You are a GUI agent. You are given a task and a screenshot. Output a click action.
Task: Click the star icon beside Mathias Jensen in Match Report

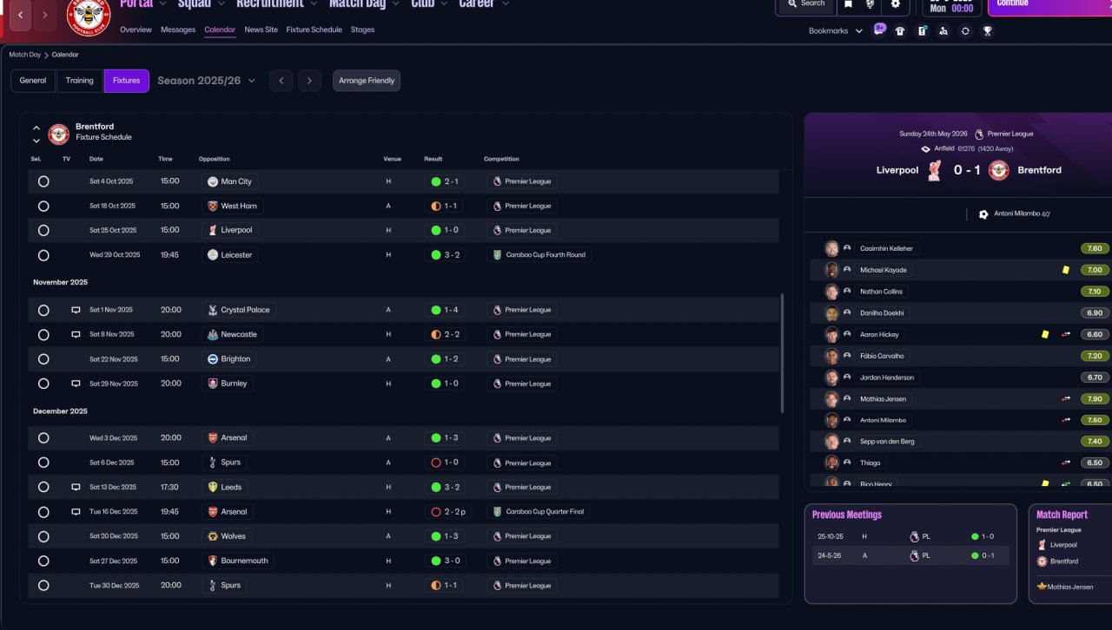point(1042,587)
